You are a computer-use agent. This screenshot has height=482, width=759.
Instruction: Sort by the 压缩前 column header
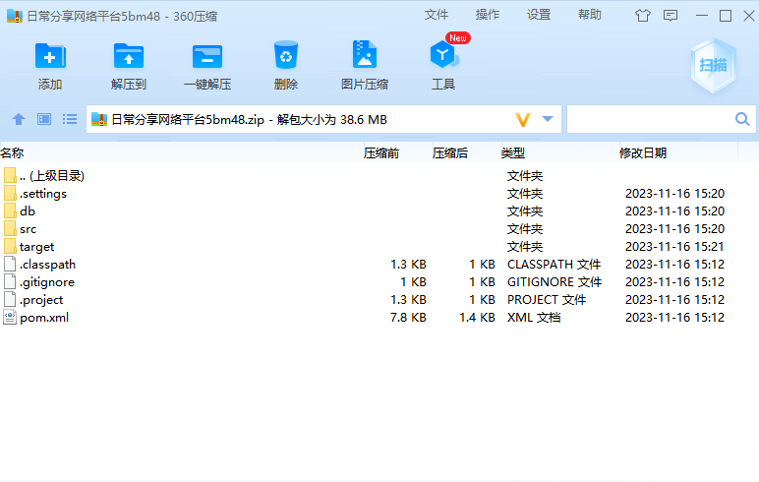click(381, 153)
